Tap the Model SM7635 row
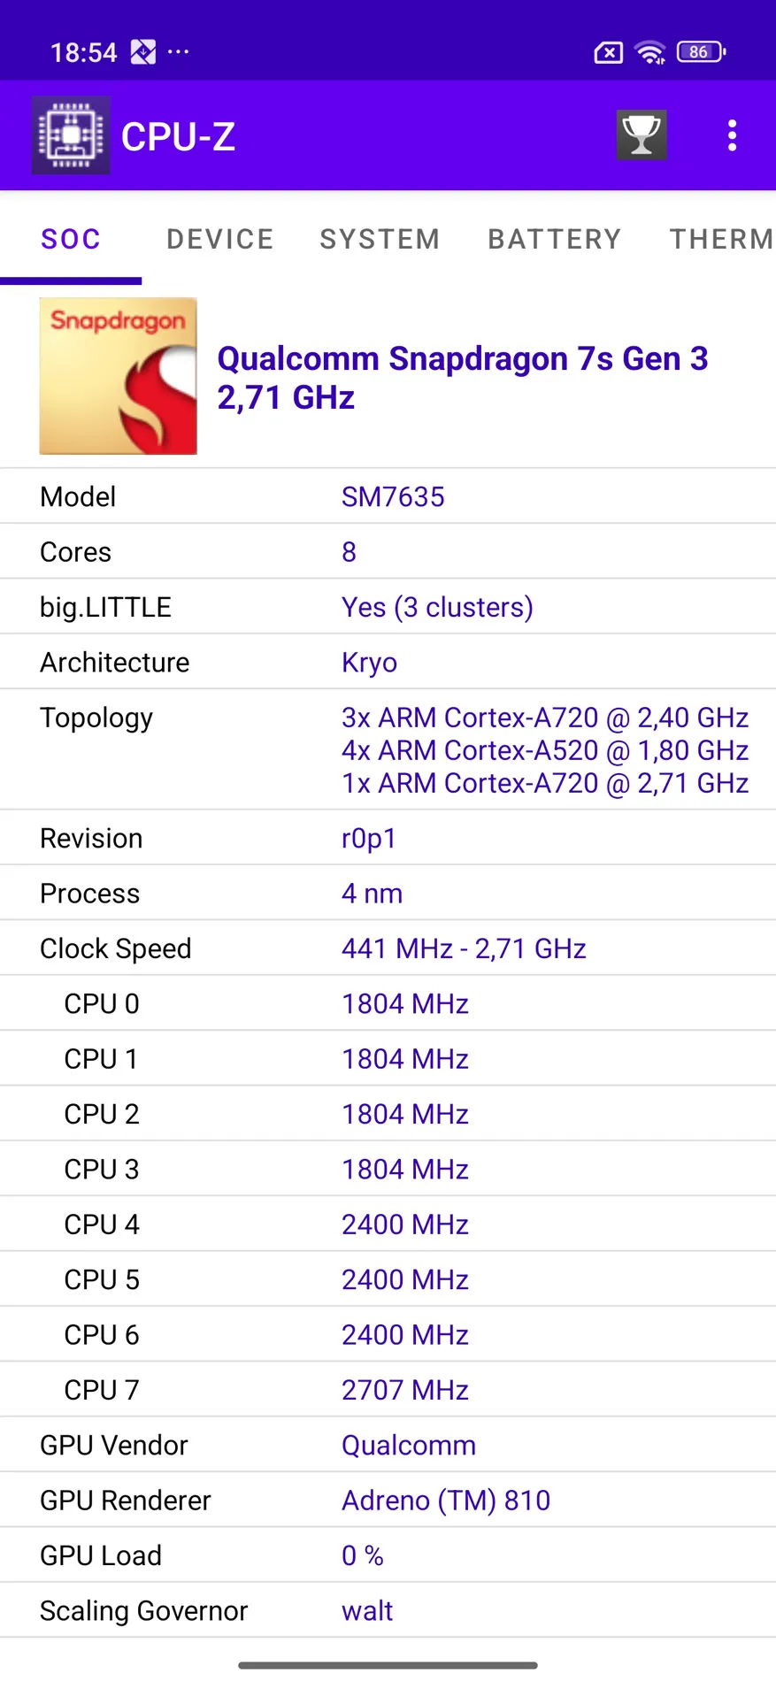The width and height of the screenshot is (776, 1681). (388, 496)
